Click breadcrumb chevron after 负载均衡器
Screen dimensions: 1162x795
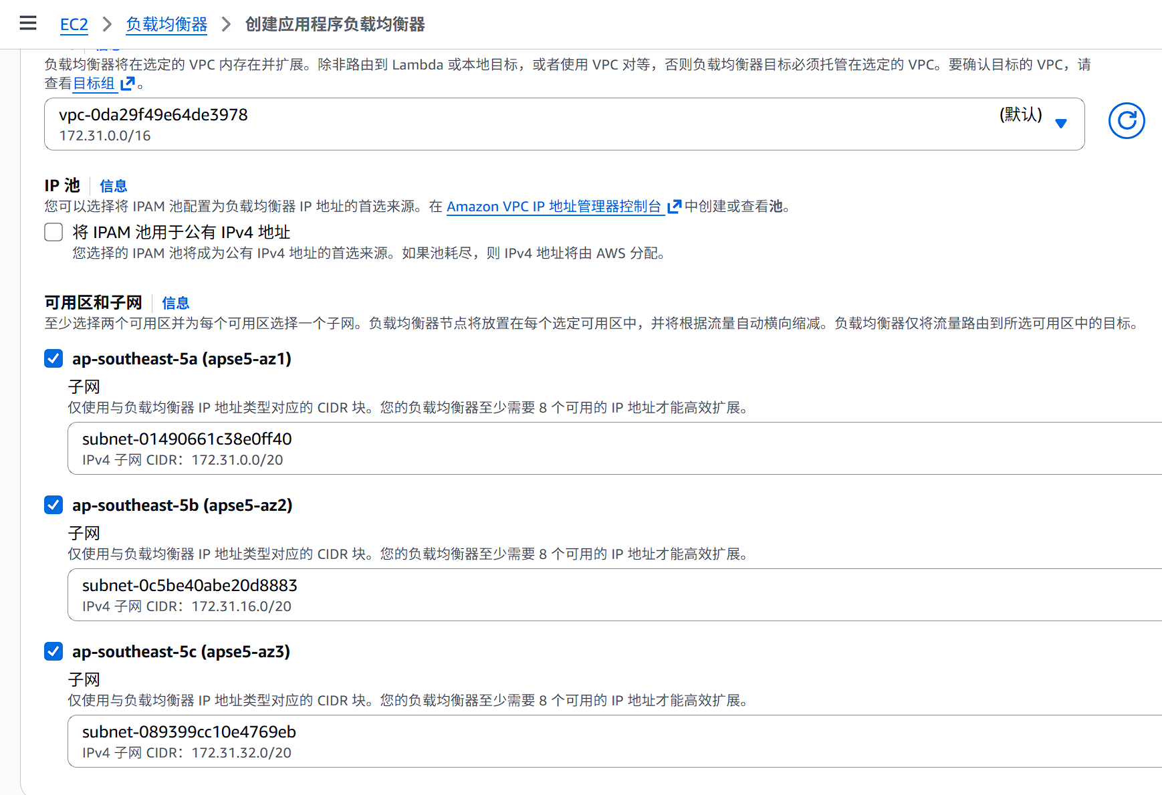click(x=226, y=25)
